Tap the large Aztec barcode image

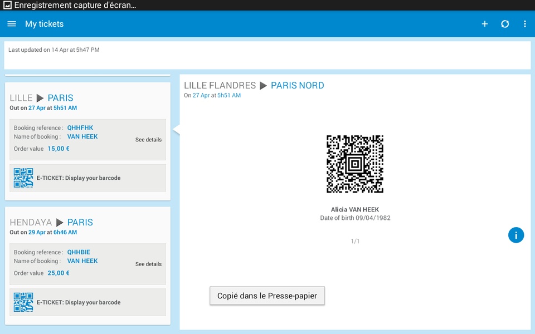click(x=355, y=164)
